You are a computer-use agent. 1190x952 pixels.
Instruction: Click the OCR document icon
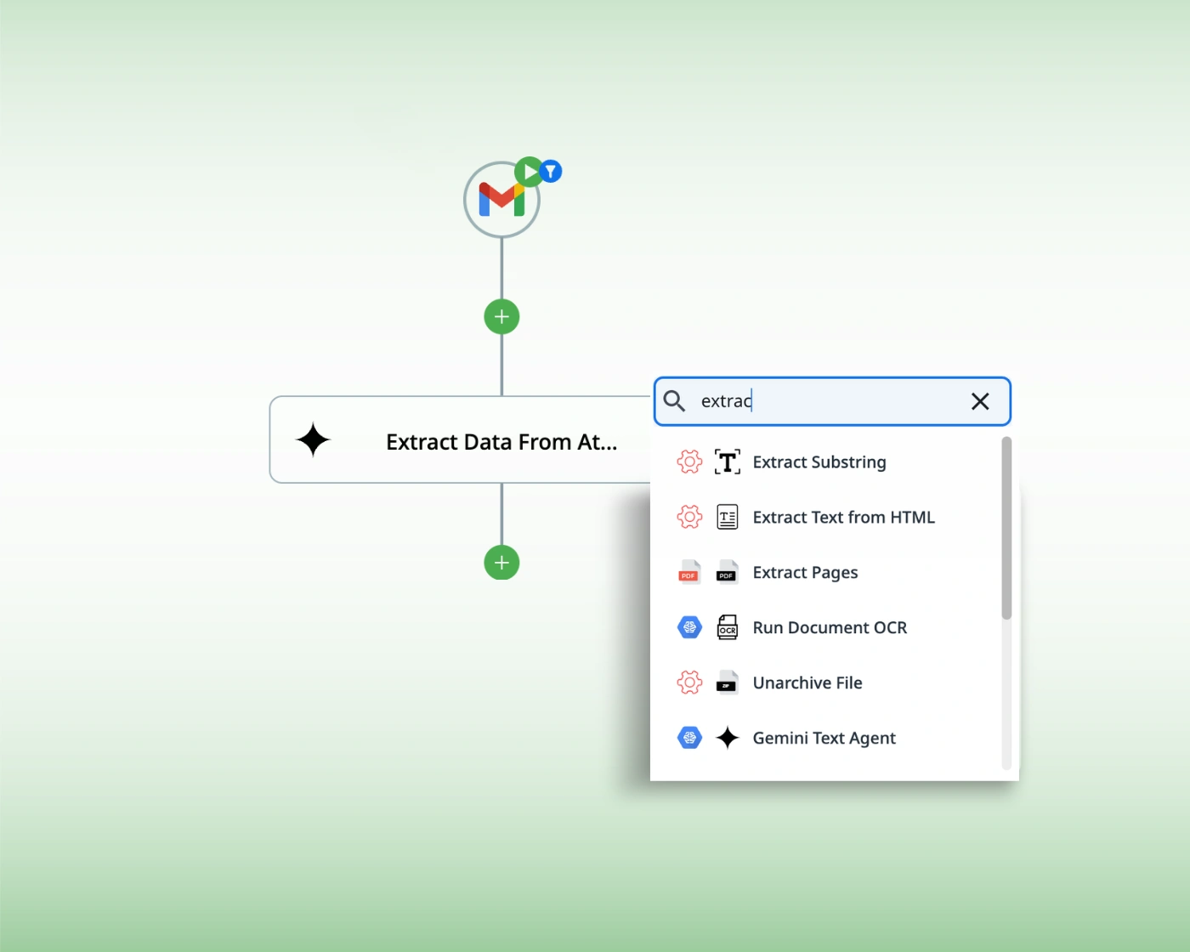click(x=728, y=628)
